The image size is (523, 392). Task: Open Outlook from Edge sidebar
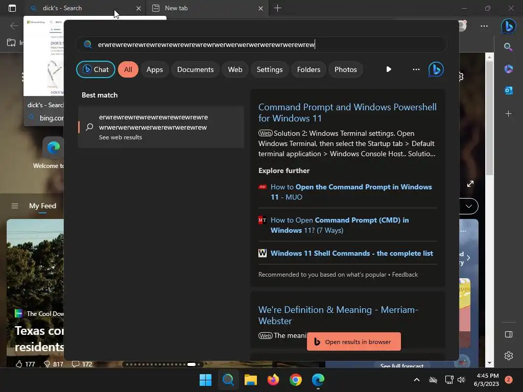(508, 90)
